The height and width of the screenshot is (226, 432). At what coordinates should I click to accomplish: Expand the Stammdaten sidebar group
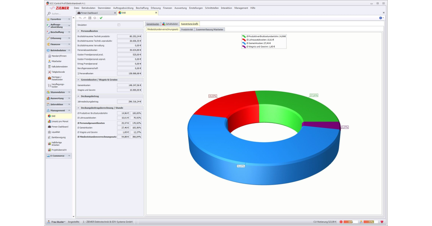tap(58, 92)
